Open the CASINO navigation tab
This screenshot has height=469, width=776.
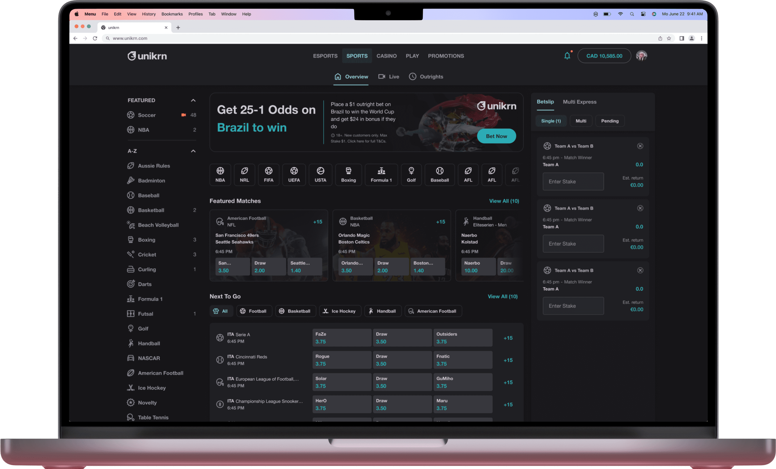click(386, 56)
